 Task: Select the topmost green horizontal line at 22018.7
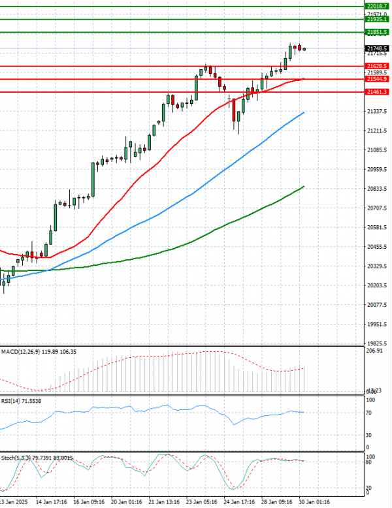tap(182, 6)
